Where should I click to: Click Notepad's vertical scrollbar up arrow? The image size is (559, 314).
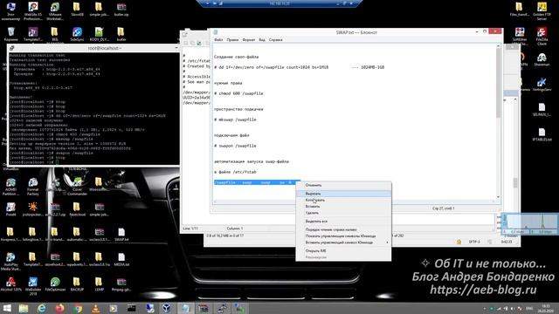click(x=498, y=46)
